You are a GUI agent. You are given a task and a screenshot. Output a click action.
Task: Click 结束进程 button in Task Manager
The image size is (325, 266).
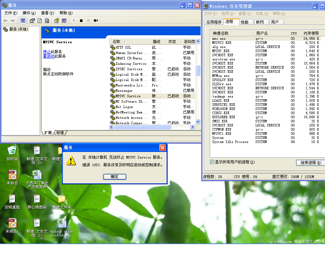pos(311,163)
